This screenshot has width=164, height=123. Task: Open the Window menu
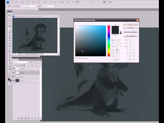[61, 2]
